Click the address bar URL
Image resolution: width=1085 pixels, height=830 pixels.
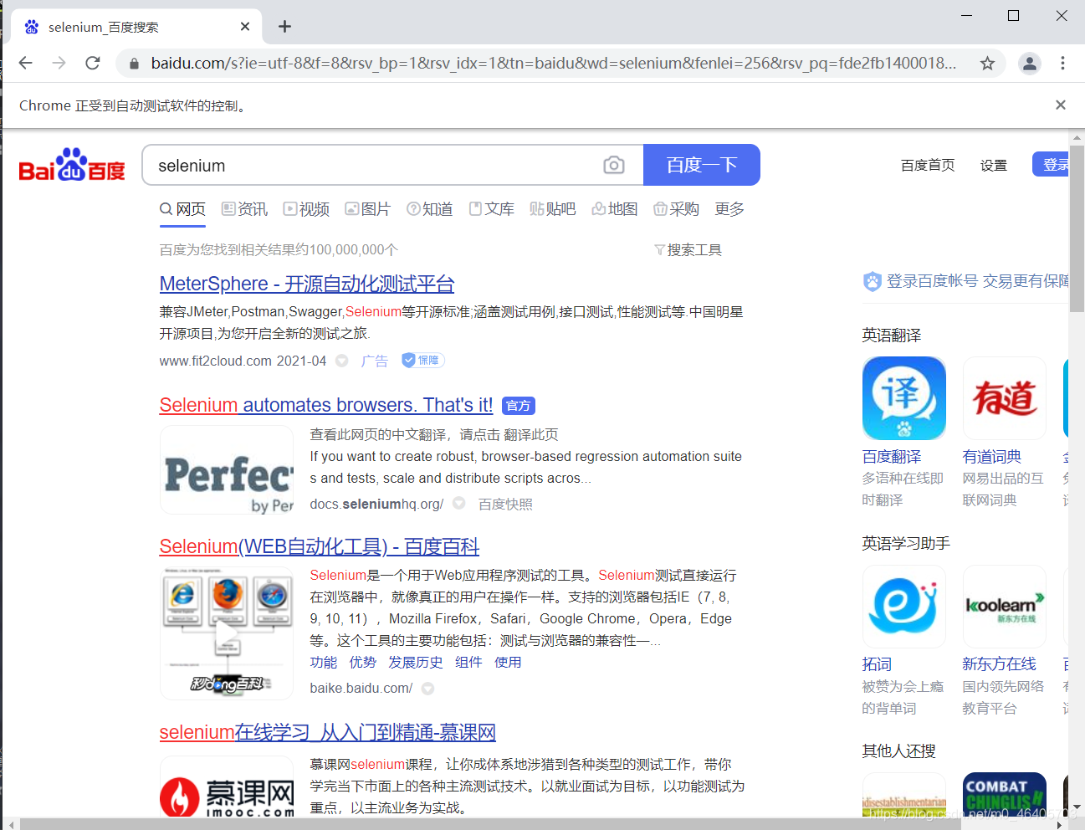click(552, 63)
